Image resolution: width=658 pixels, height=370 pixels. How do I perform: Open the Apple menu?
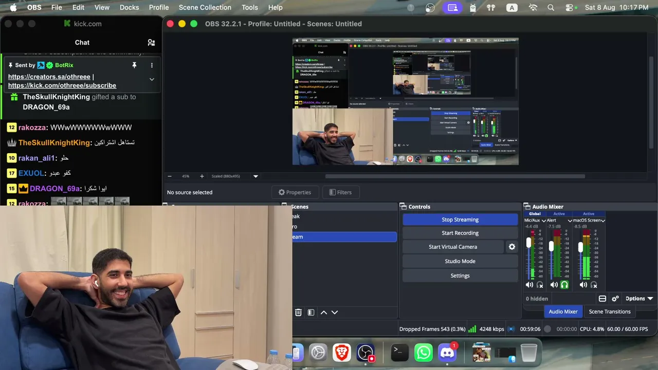[13, 8]
